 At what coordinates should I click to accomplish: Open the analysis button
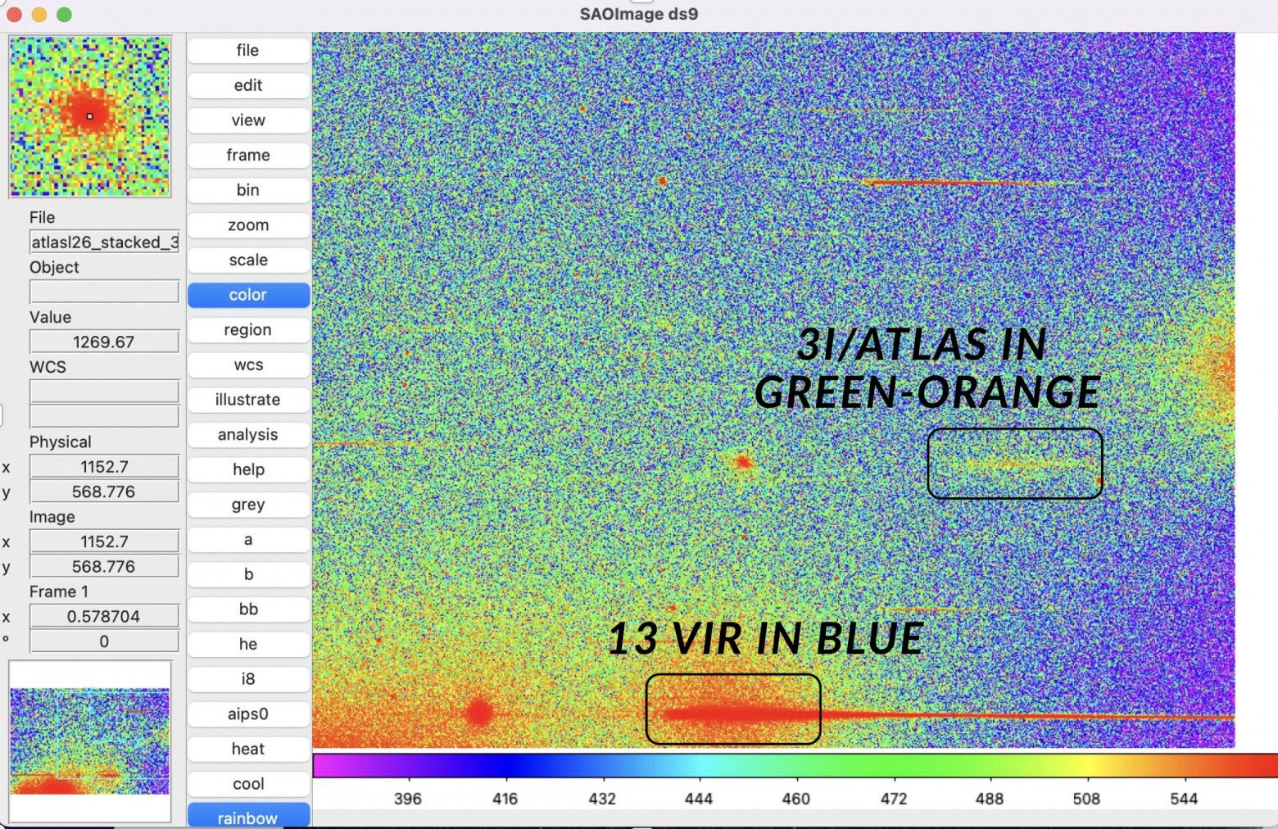[x=248, y=435]
